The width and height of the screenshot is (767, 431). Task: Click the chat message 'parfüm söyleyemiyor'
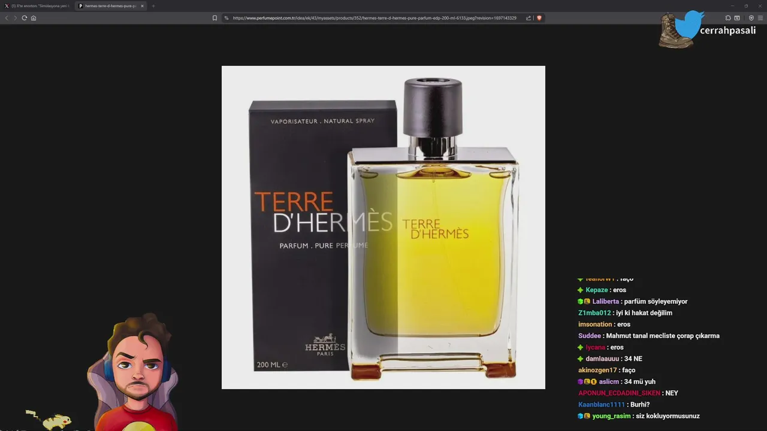(656, 302)
